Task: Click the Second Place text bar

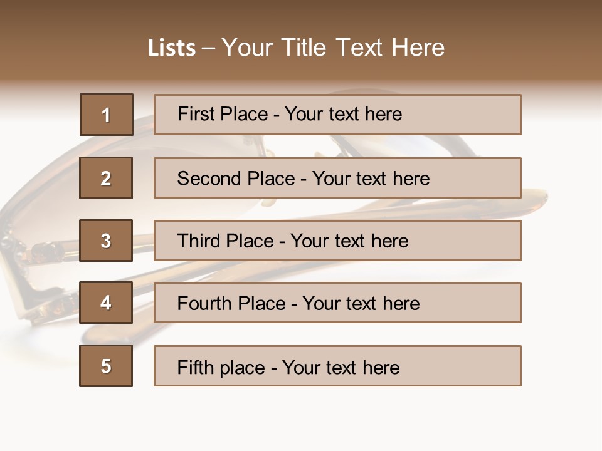Action: click(x=337, y=178)
